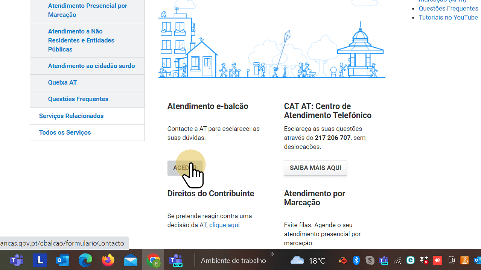Switch to the Chrome taskbar icon

point(153,260)
